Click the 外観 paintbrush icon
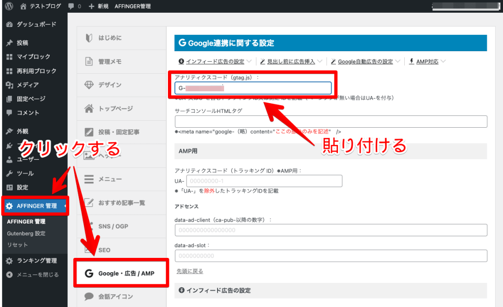The image size is (503, 307). coord(9,131)
